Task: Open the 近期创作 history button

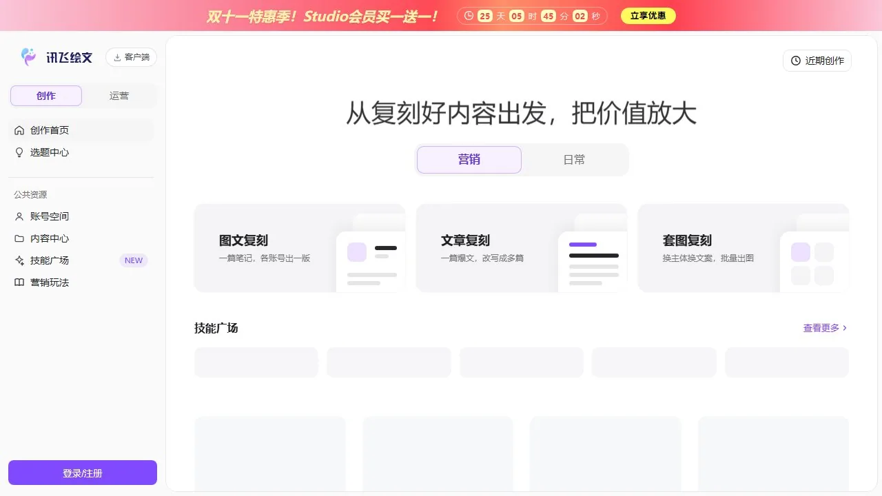Action: point(817,61)
